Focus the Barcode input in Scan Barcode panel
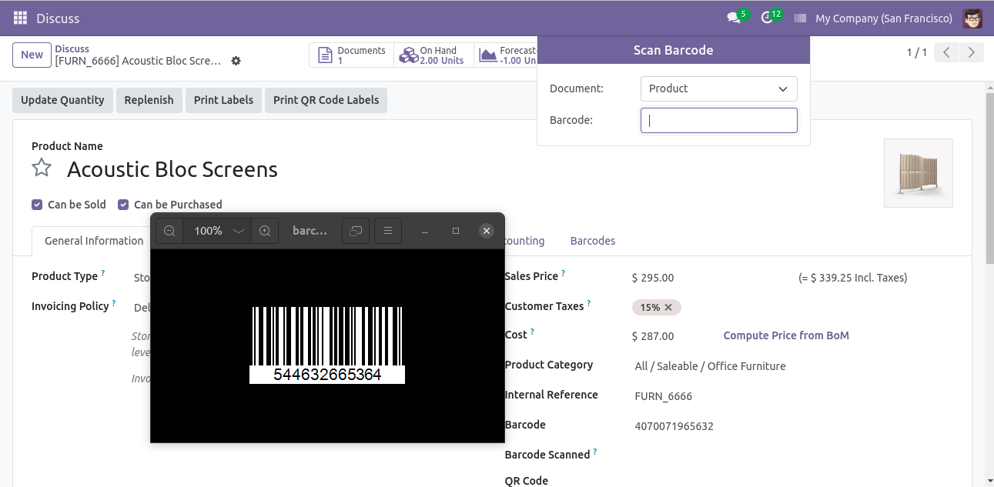 click(718, 120)
